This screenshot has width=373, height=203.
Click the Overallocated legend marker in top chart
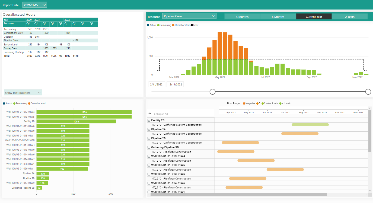click(x=173, y=25)
